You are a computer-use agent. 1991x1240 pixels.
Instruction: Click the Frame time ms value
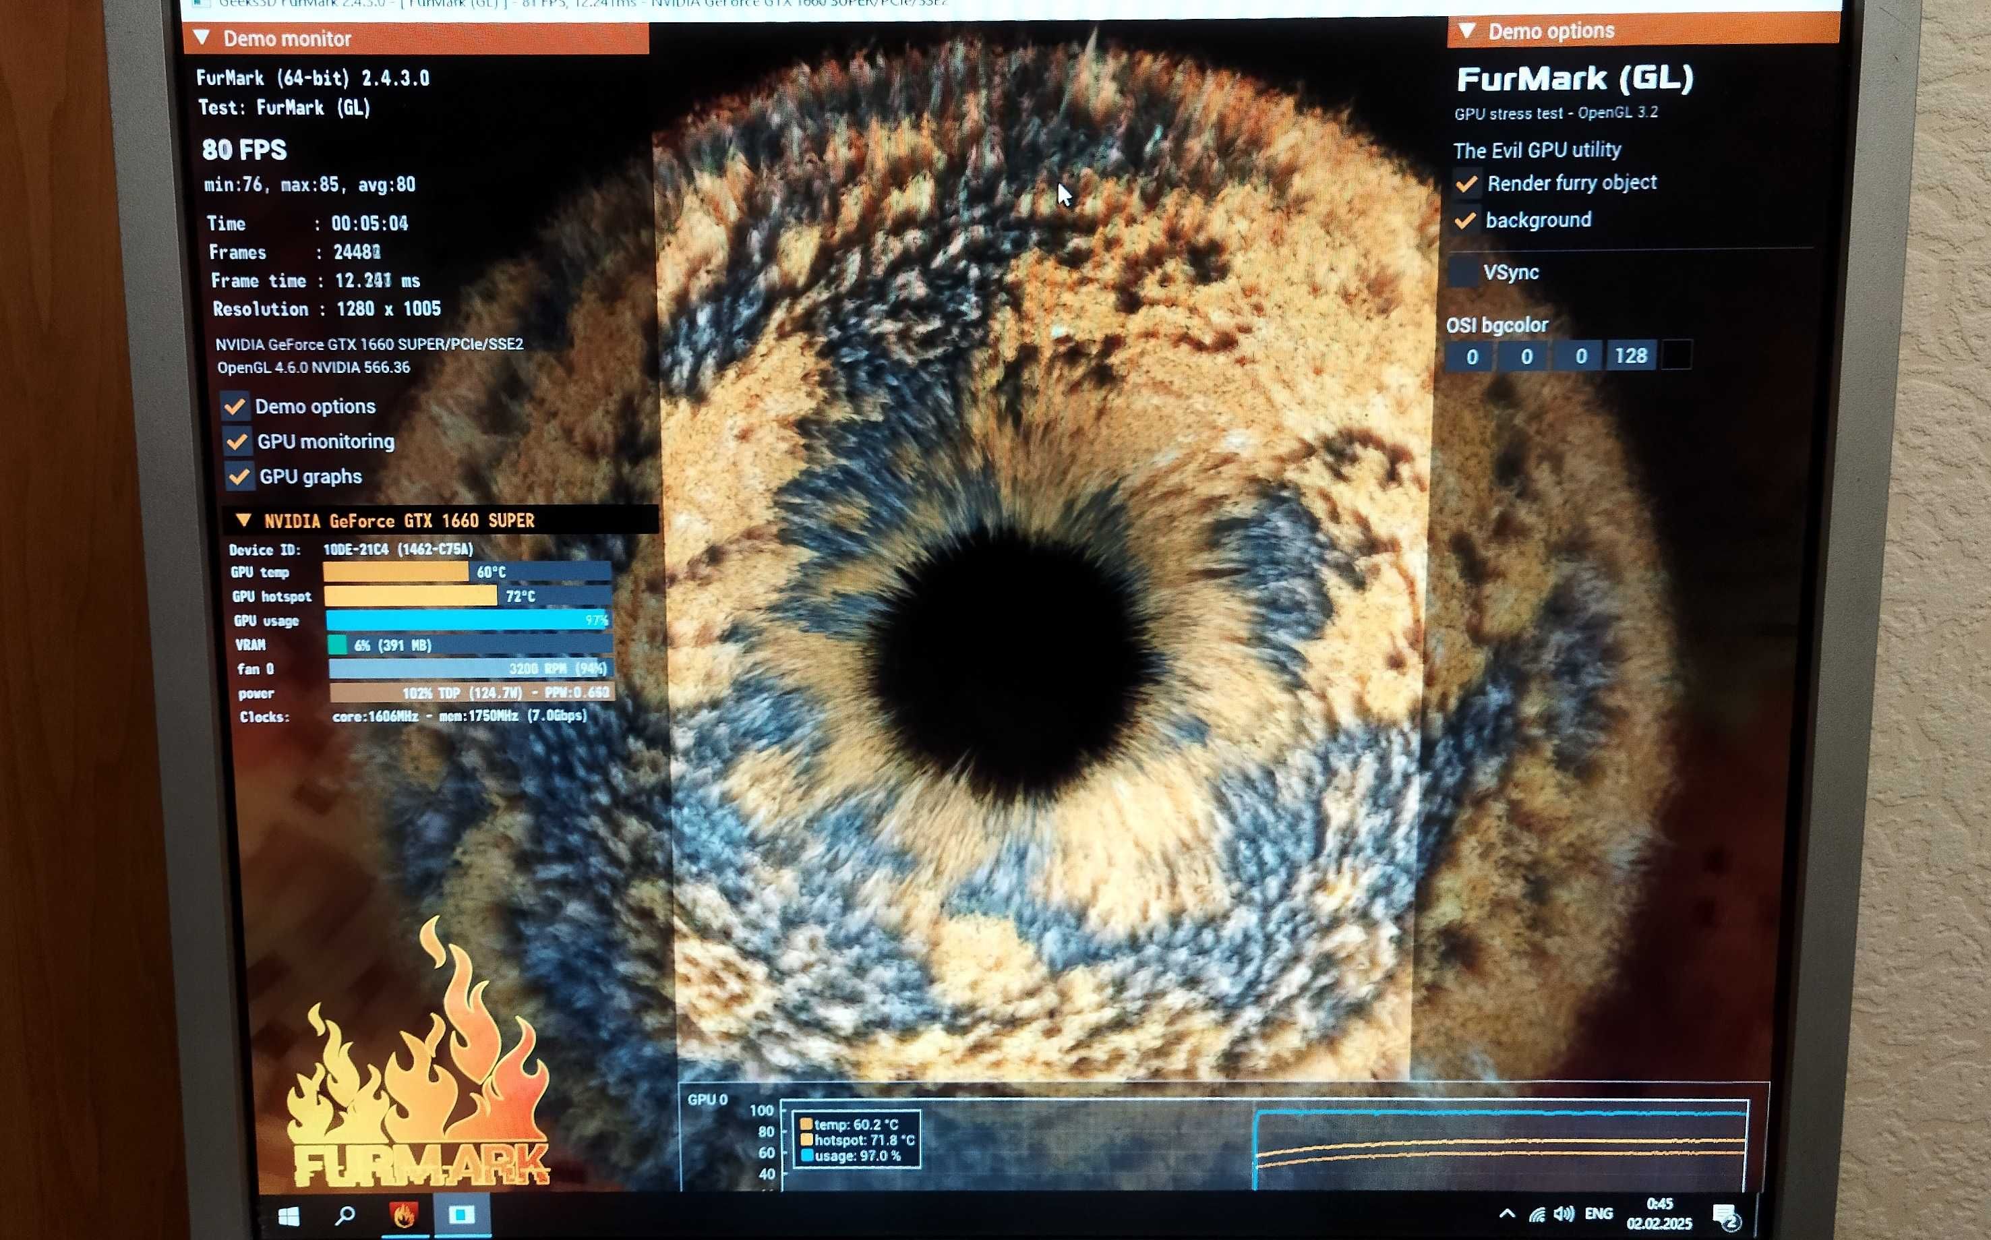click(x=377, y=281)
